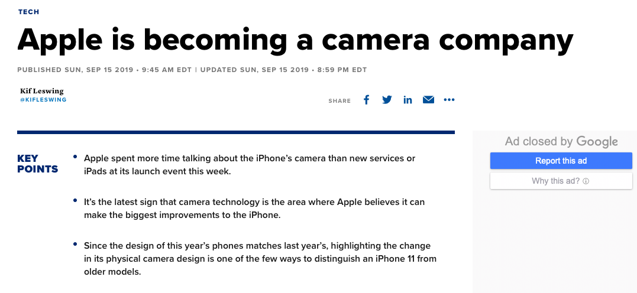This screenshot has width=637, height=293.
Task: Click the key point about camera technology
Action: click(254, 209)
